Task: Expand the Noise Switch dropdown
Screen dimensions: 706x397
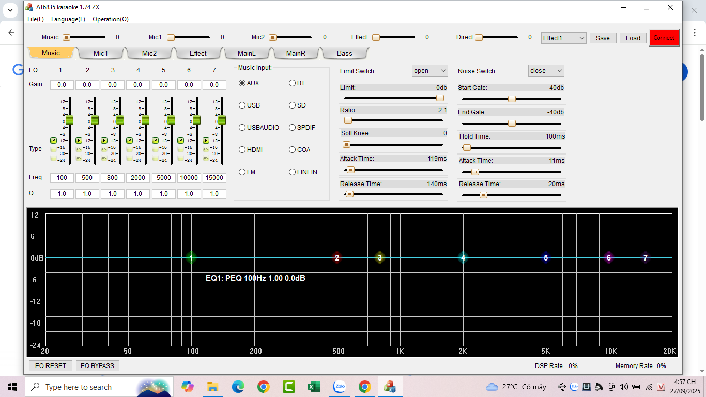Action: [x=546, y=71]
